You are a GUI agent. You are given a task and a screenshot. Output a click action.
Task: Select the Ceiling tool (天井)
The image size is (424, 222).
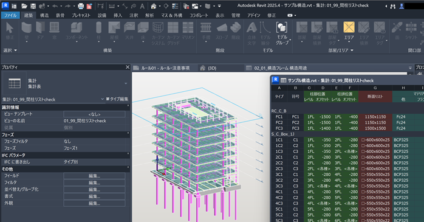tap(129, 30)
